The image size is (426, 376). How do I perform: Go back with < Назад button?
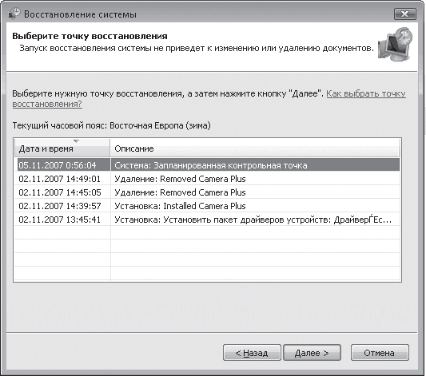(252, 353)
